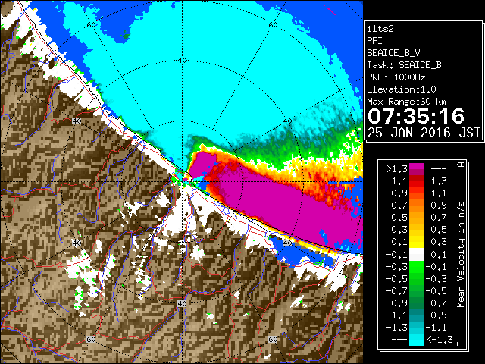The image size is (485, 364).
Task: Click the 'T' marker at the legend bottom
Action: click(x=461, y=344)
